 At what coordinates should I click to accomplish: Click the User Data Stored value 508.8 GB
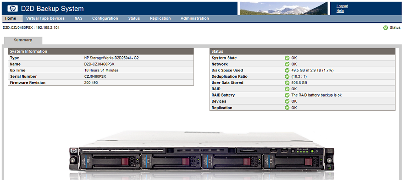click(299, 83)
